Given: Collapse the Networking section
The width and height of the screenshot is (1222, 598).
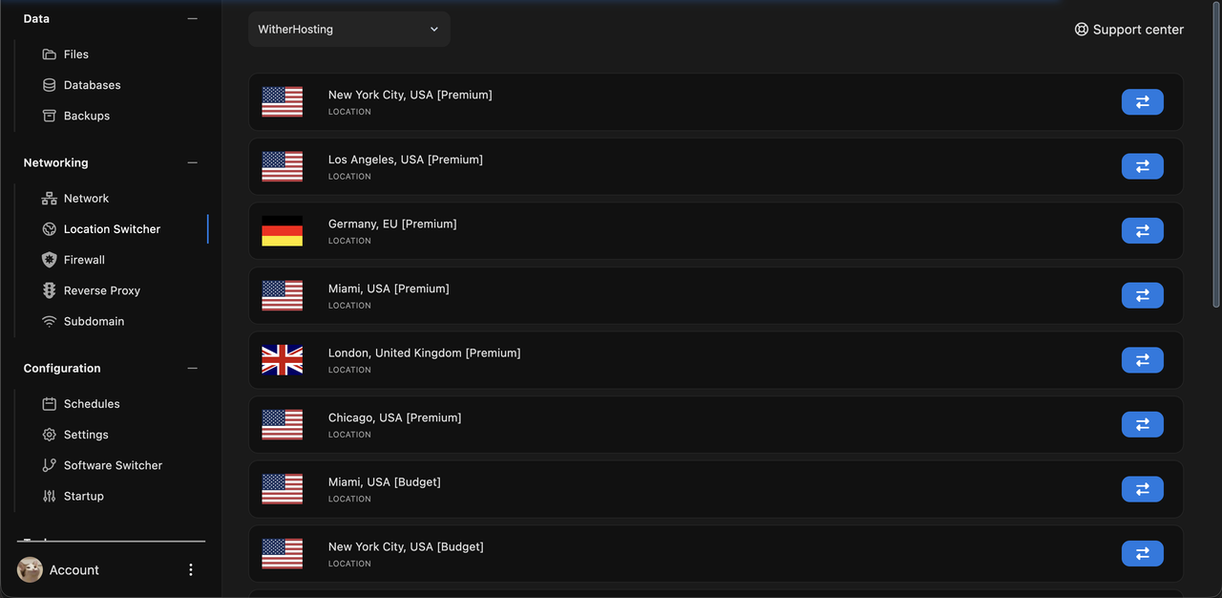Looking at the screenshot, I should pyautogui.click(x=193, y=163).
